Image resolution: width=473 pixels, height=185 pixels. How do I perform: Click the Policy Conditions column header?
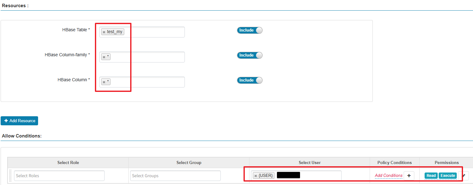[395, 162]
